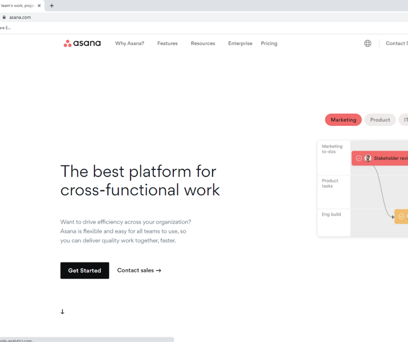Click the check circle on the yellow task
This screenshot has width=408, height=342.
[x=401, y=216]
